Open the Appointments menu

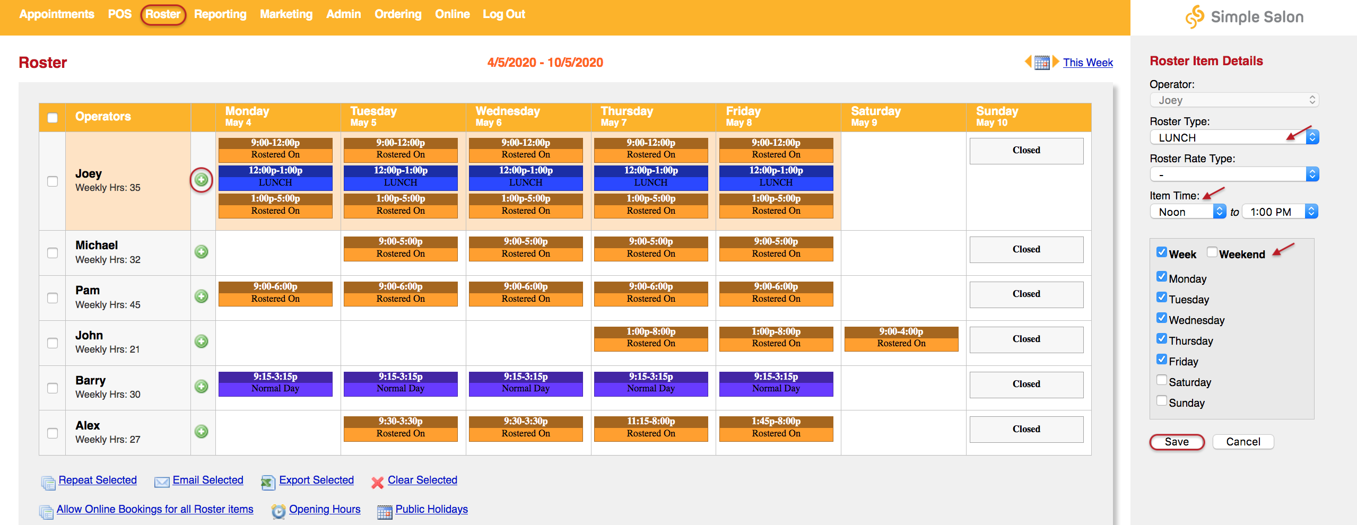tap(57, 14)
